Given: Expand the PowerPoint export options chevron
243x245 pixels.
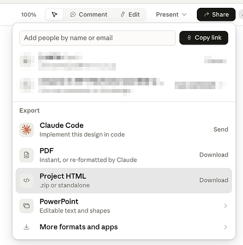Looking at the screenshot, I should (225, 206).
